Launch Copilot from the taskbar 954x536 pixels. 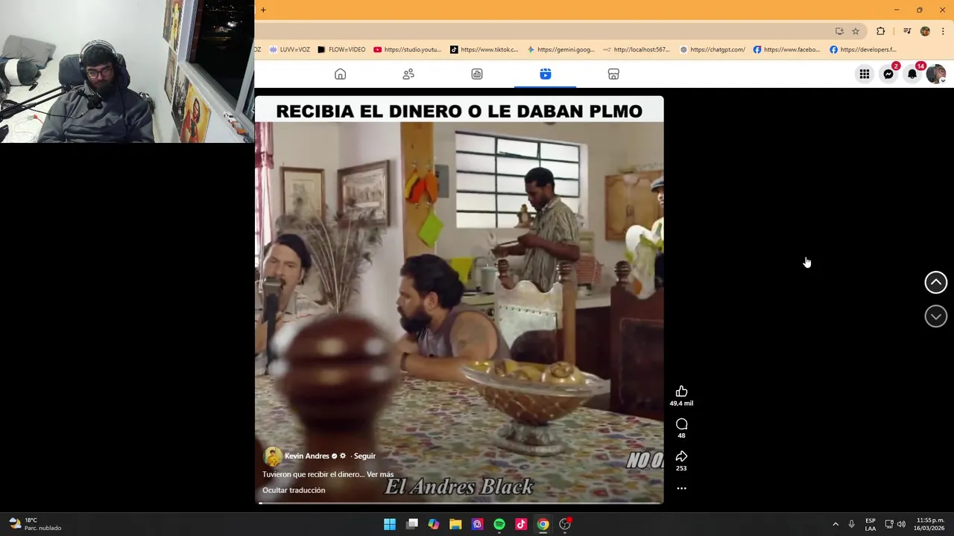click(434, 524)
